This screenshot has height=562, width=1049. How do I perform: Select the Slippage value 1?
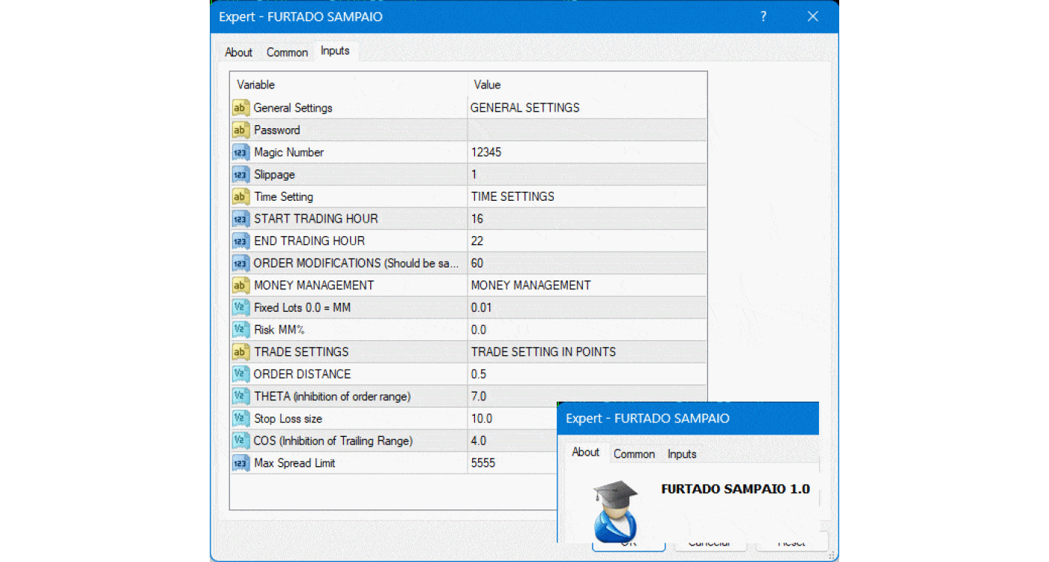(x=474, y=175)
